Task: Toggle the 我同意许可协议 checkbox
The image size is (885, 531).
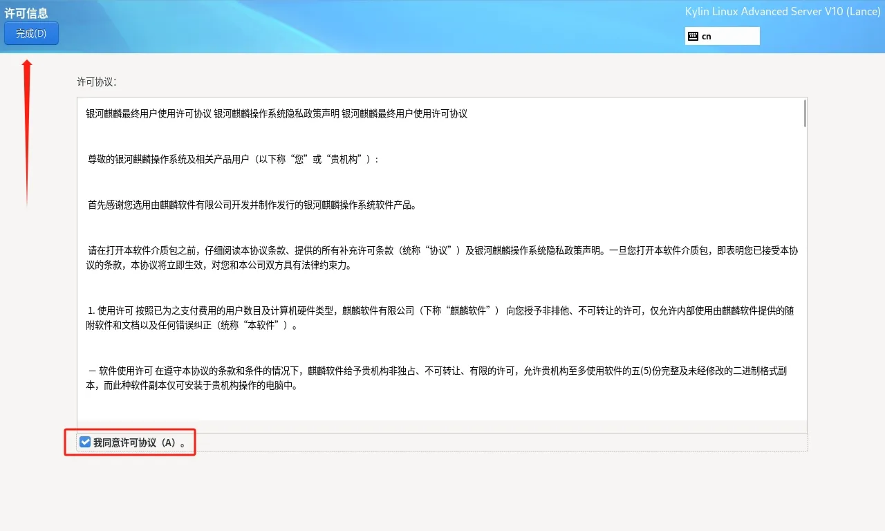Action: click(x=85, y=442)
